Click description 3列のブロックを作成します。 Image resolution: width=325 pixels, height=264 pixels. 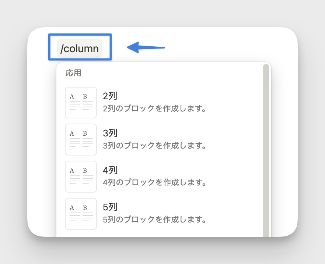click(x=154, y=146)
